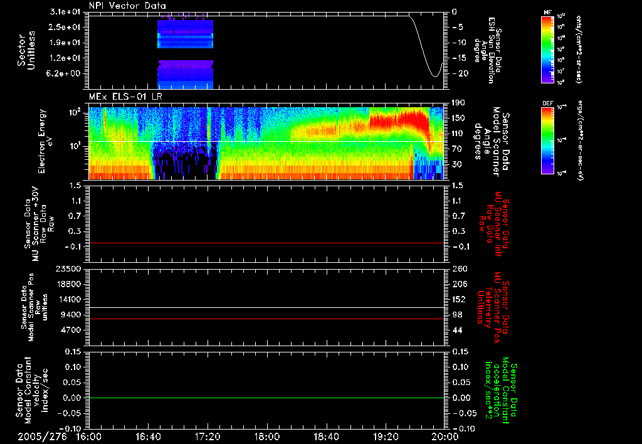Click the 4700 scanner position tick value
642x444 pixels.
(71, 330)
